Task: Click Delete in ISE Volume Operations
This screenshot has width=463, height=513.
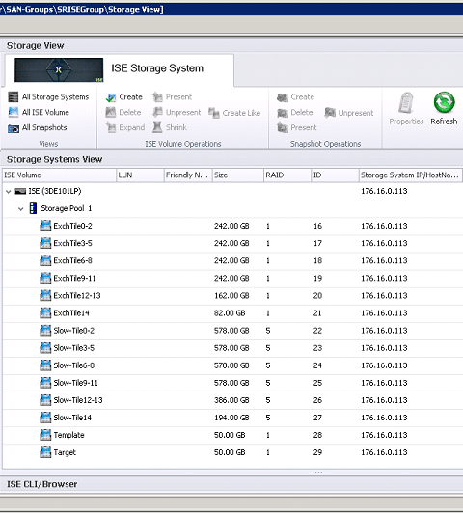Action: pos(123,112)
